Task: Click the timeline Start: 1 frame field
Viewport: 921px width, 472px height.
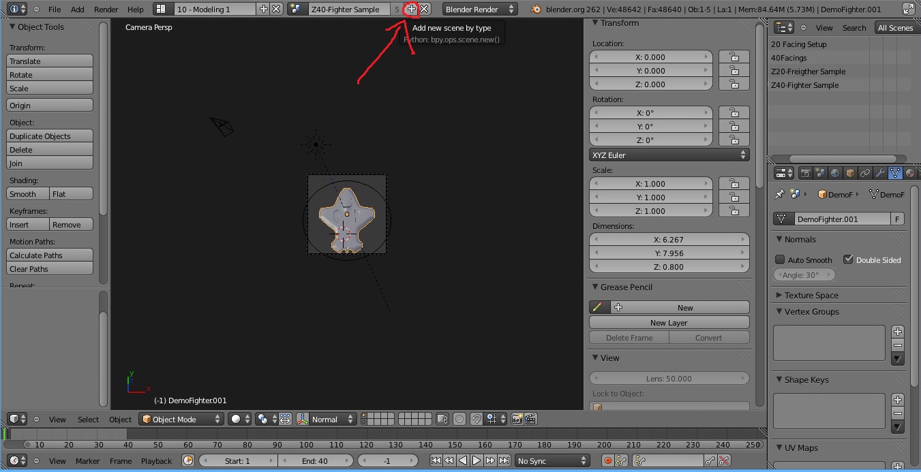Action: (238, 461)
